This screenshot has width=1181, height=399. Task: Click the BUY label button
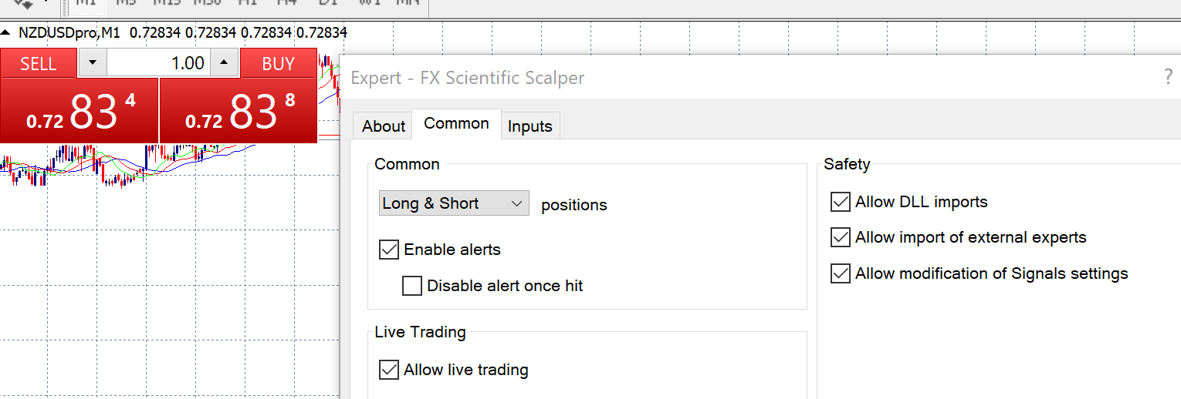(x=279, y=63)
